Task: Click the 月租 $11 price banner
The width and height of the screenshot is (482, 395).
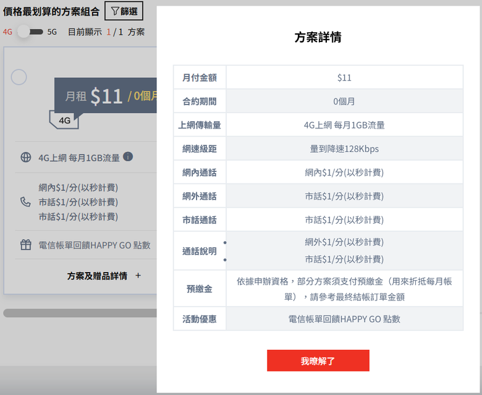Action: click(106, 96)
